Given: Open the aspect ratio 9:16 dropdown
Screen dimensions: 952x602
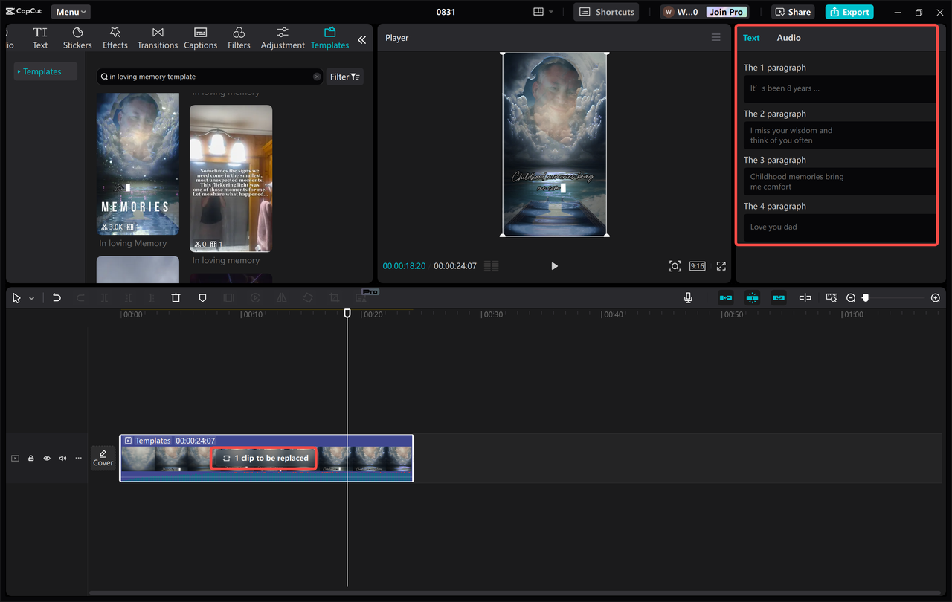Looking at the screenshot, I should click(x=697, y=265).
